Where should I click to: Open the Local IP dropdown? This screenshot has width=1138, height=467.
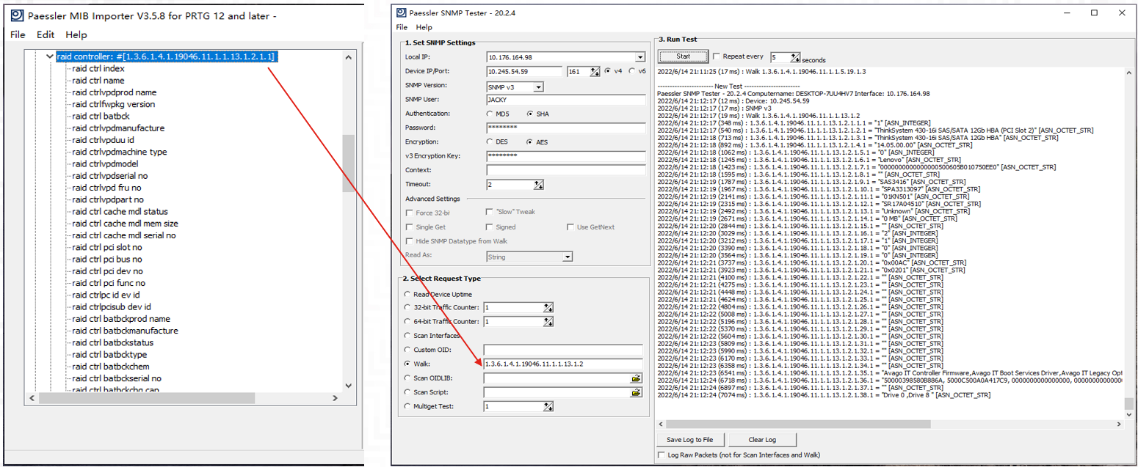pos(640,57)
